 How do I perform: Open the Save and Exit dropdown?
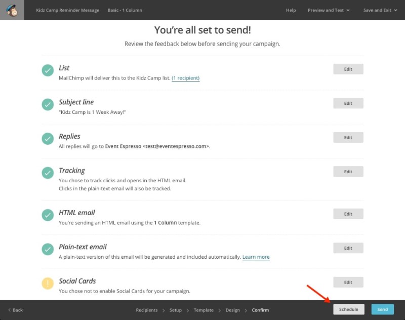click(x=380, y=10)
